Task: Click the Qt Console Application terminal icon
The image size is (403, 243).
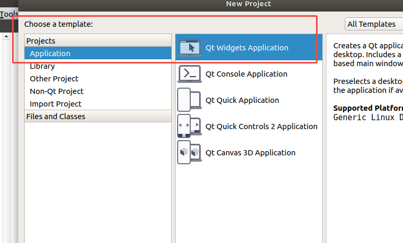Action: (190, 74)
